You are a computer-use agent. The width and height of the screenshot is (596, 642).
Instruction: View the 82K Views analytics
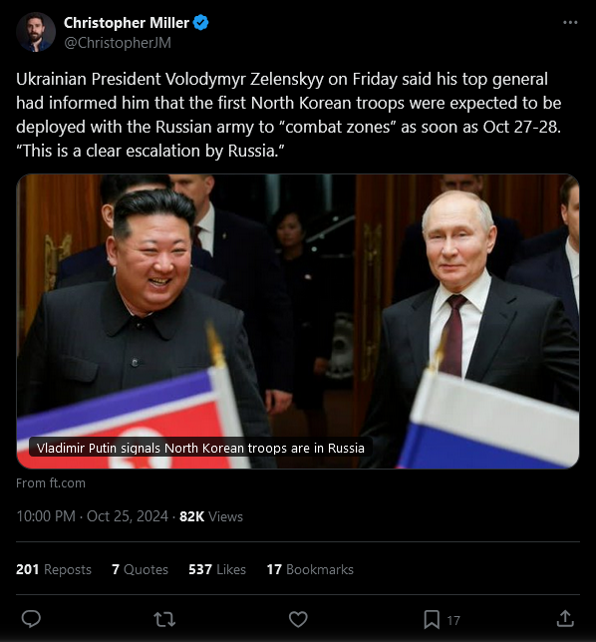click(x=211, y=516)
